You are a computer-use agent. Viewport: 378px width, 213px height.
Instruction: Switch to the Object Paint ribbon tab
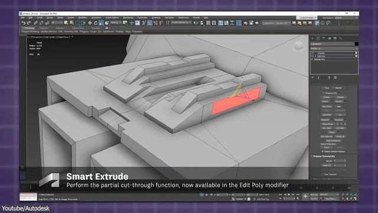[x=78, y=28]
